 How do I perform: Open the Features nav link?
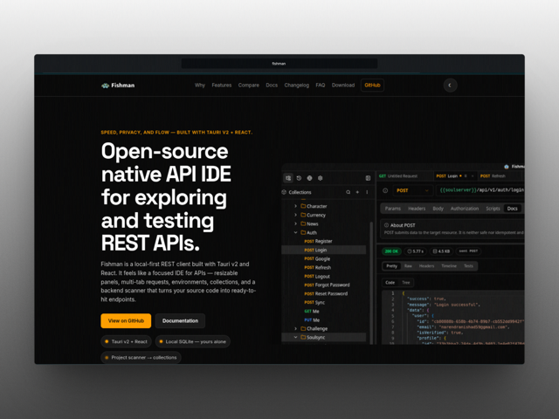(221, 86)
